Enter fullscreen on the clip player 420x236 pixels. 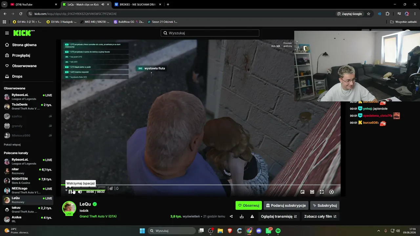322,192
